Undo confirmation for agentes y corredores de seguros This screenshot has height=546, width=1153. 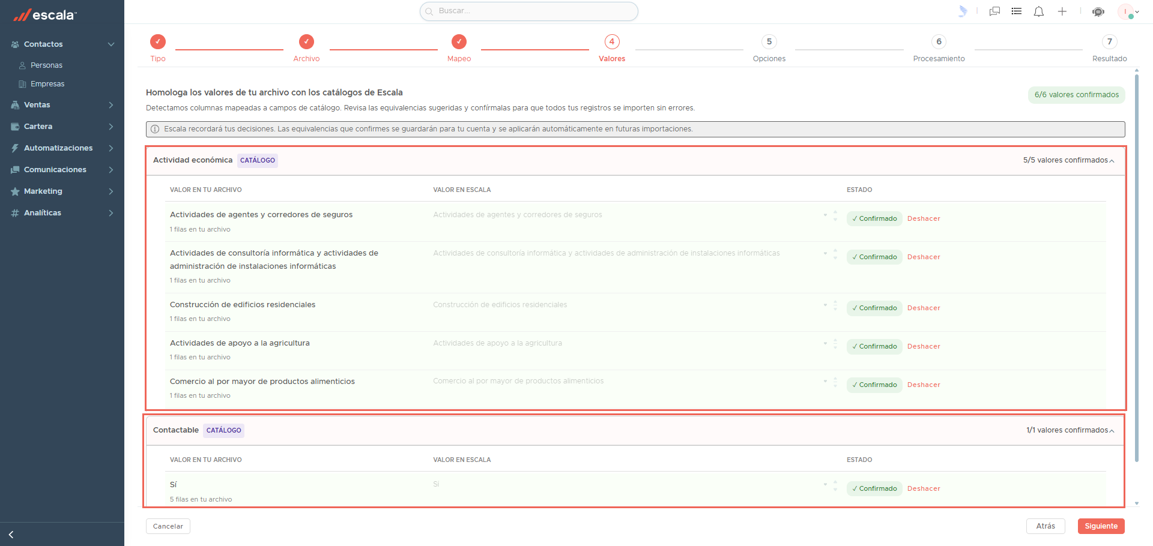[x=924, y=219]
